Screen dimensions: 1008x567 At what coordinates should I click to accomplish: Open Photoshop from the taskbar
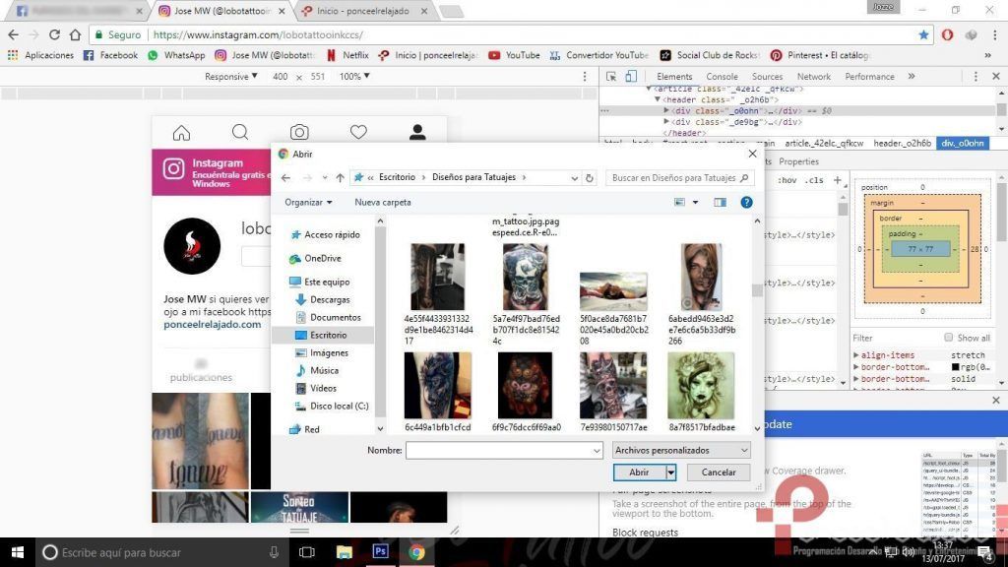(381, 551)
